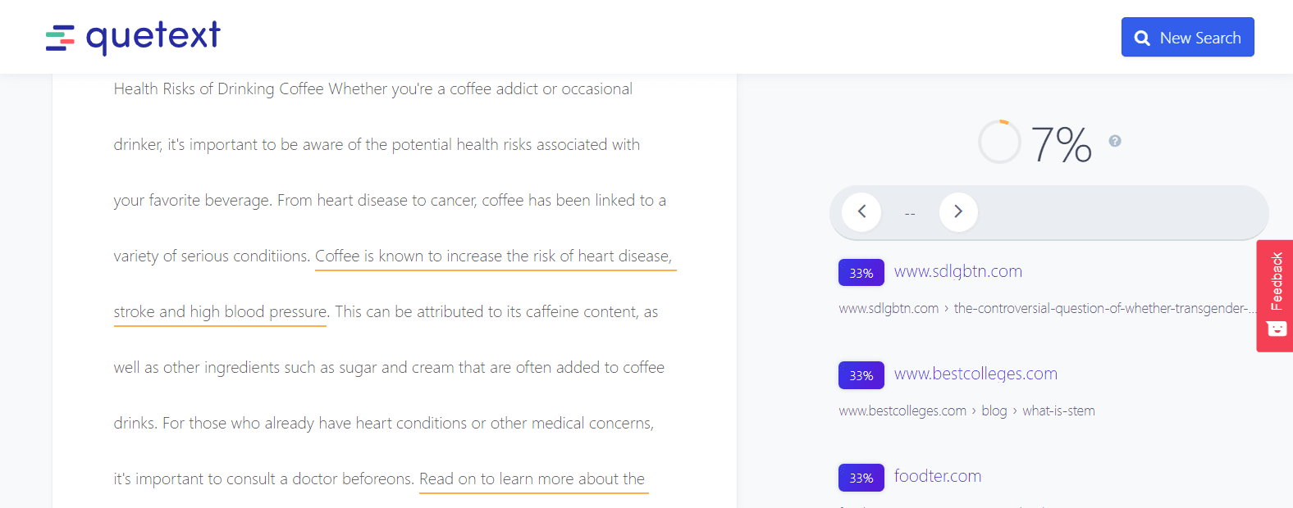Click the sdlgbtn breadcrumb URL path text

[x=1099, y=309]
